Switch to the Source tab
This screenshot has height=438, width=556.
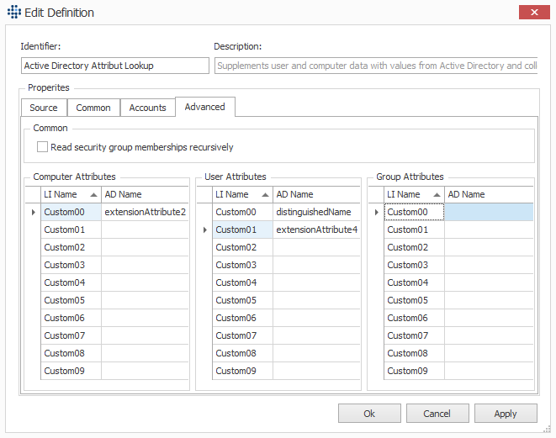tap(44, 108)
